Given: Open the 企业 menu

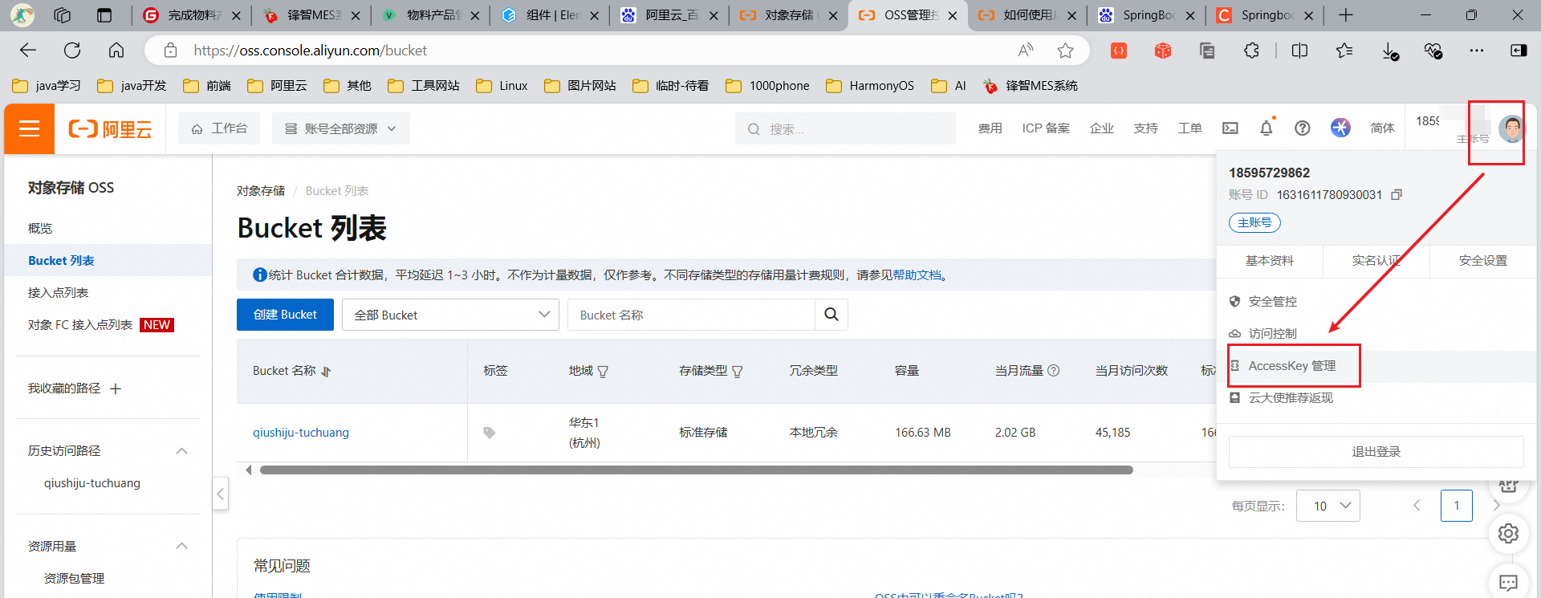Looking at the screenshot, I should (1101, 128).
